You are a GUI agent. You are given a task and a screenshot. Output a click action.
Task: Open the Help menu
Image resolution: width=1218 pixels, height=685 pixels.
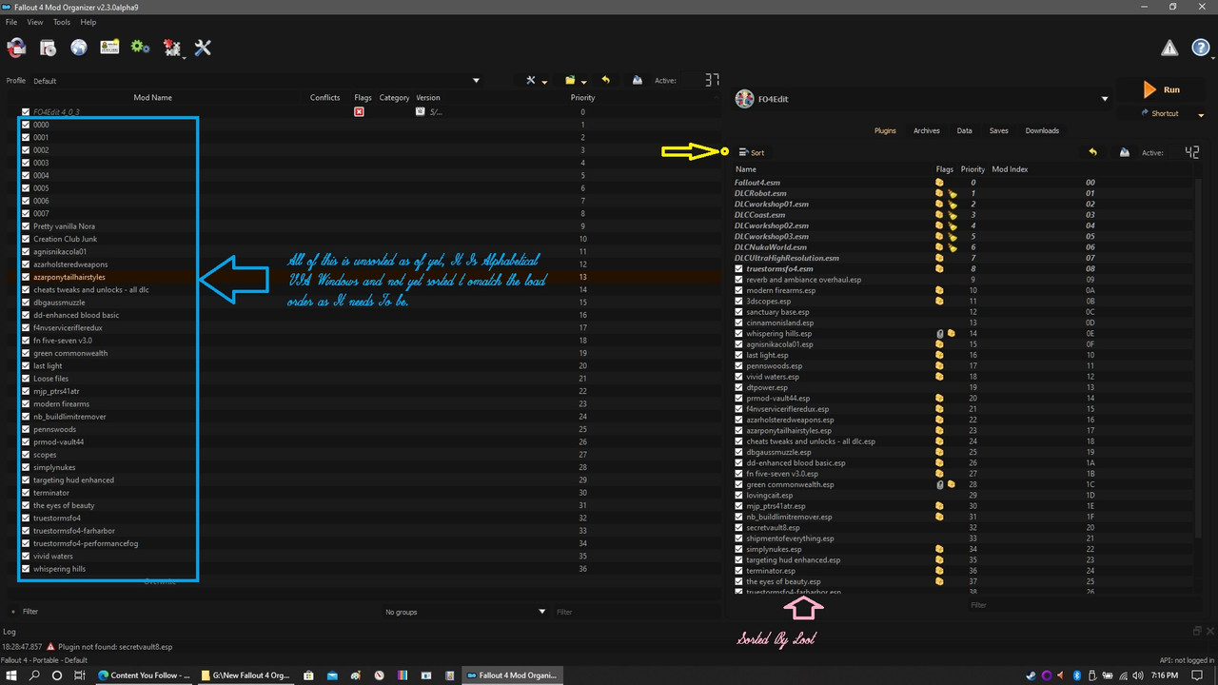coord(88,22)
